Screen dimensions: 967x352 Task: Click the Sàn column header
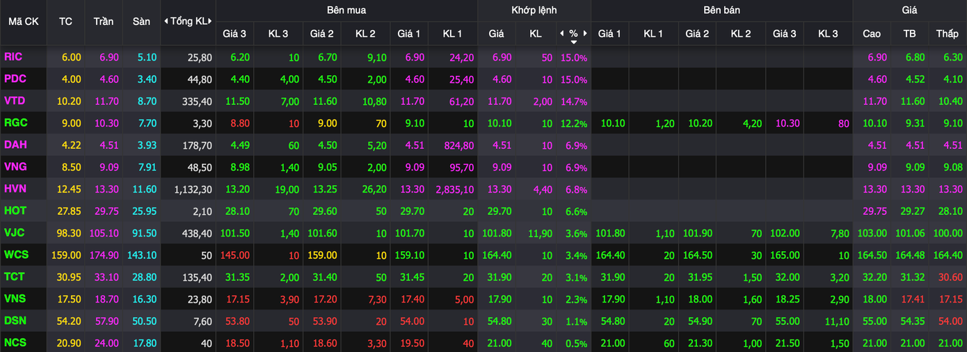[x=141, y=22]
